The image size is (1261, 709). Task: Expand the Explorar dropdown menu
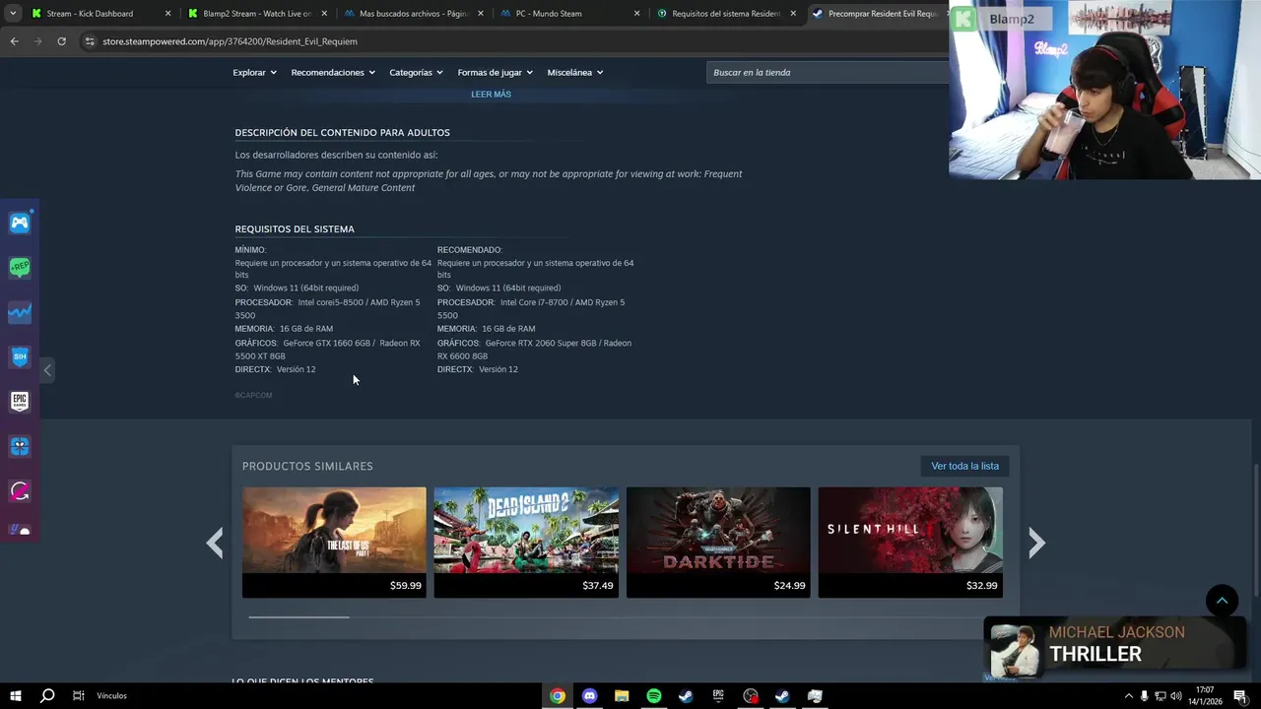[x=254, y=72]
